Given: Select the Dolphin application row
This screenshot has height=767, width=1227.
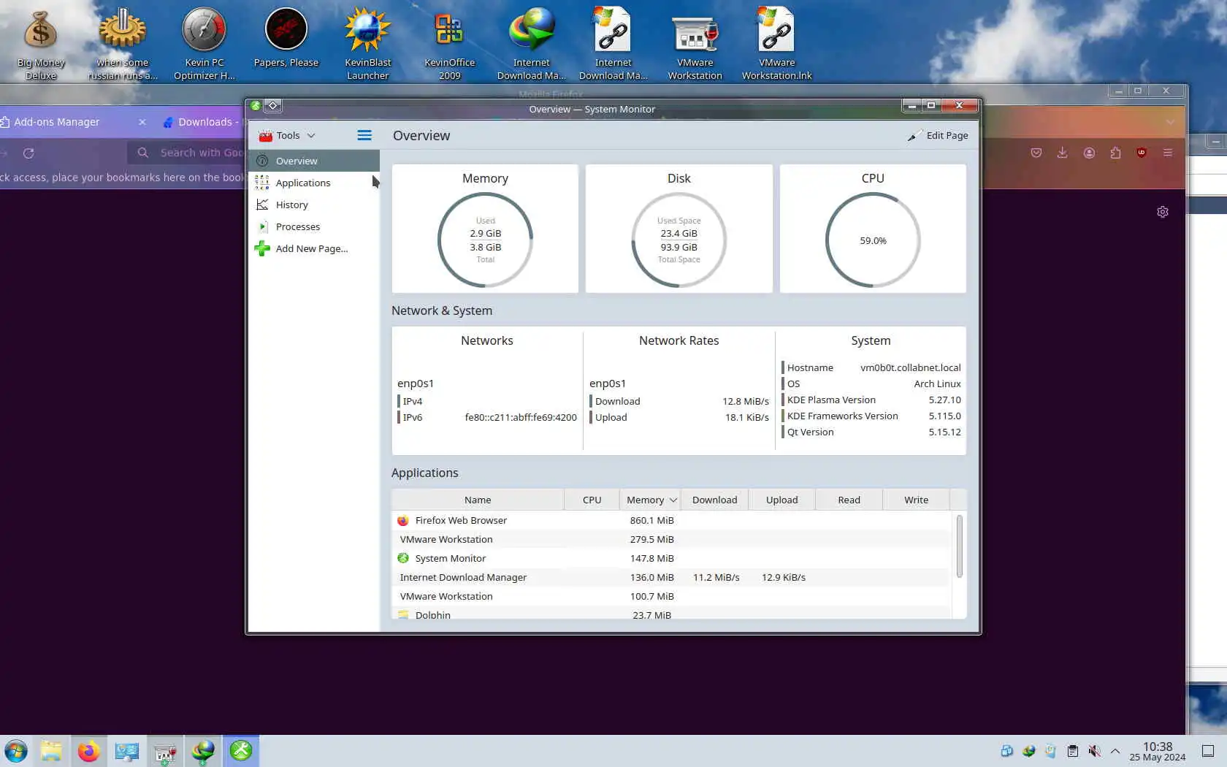Looking at the screenshot, I should (672, 614).
